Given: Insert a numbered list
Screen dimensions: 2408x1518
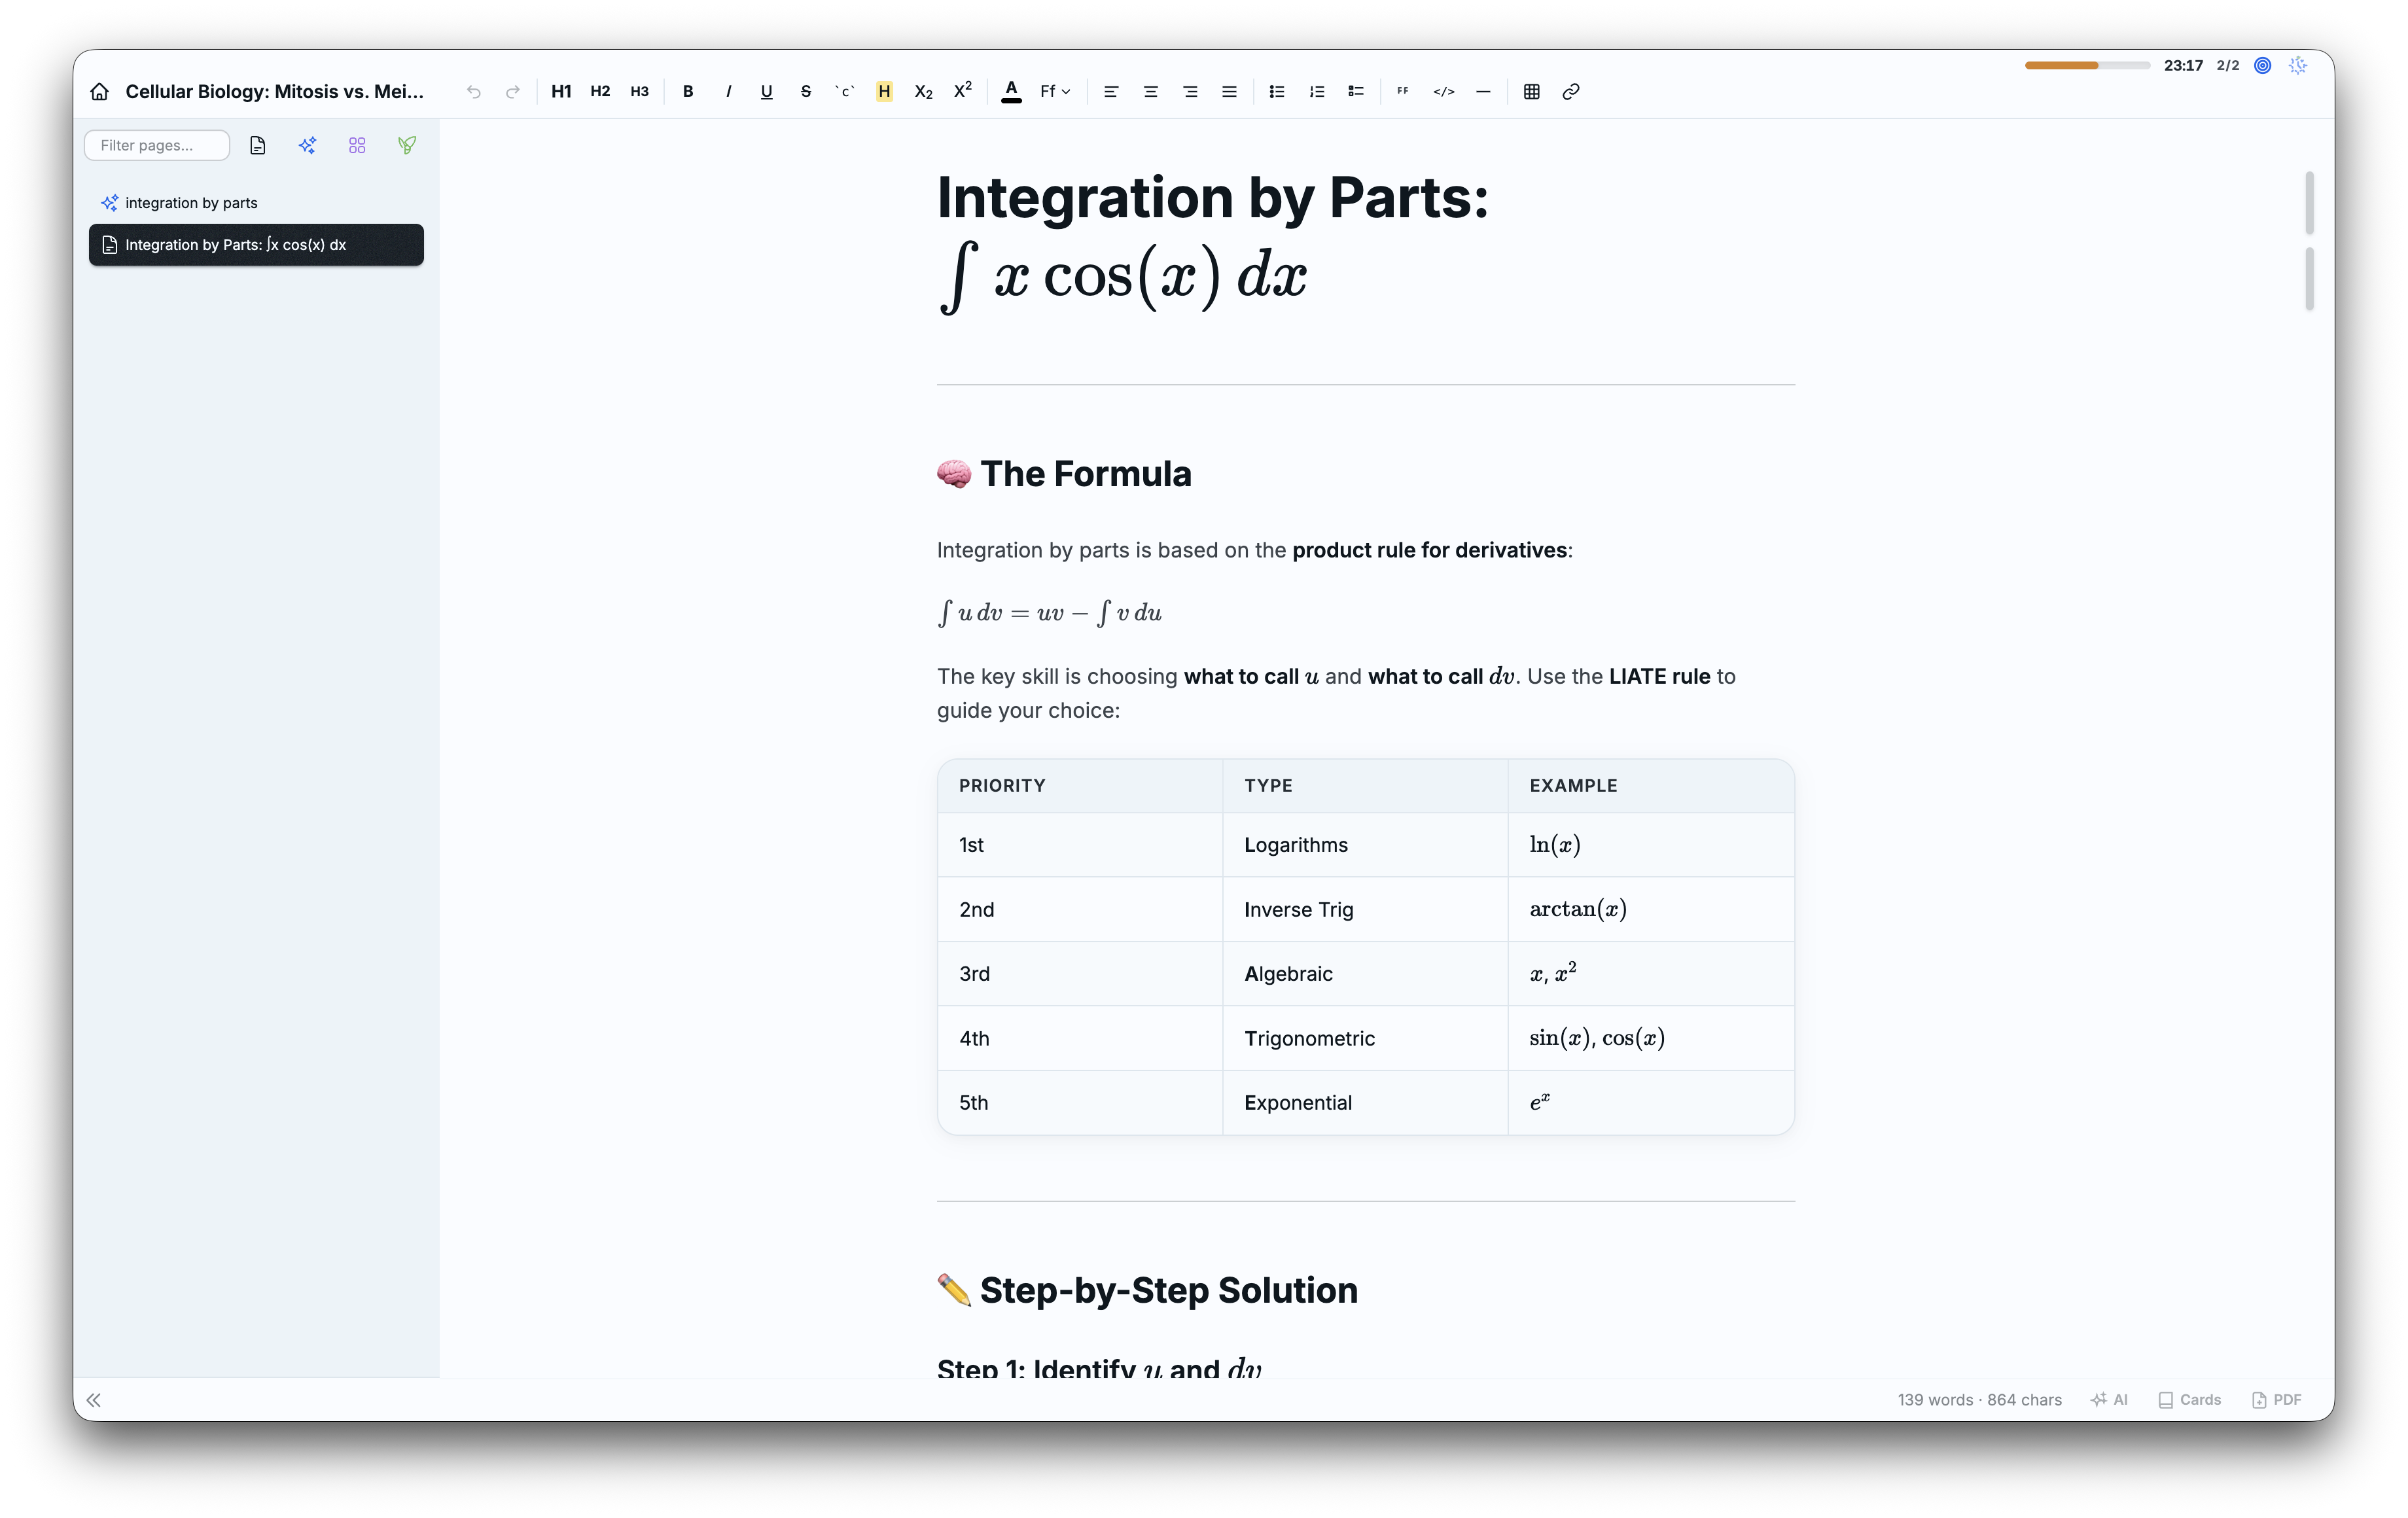Looking at the screenshot, I should pyautogui.click(x=1317, y=91).
